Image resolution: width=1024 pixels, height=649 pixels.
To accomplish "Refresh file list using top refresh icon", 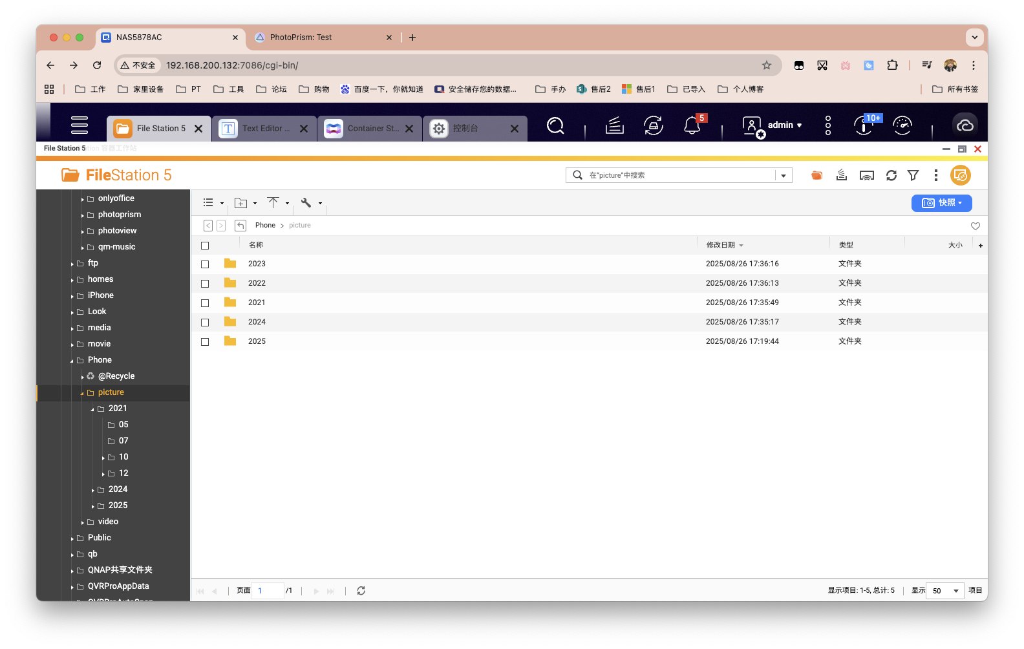I will click(891, 175).
